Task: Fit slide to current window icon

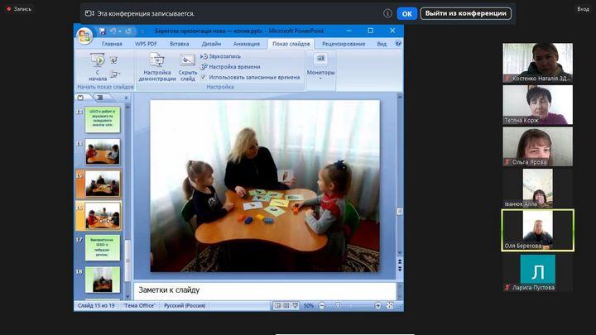Action: tap(390, 305)
